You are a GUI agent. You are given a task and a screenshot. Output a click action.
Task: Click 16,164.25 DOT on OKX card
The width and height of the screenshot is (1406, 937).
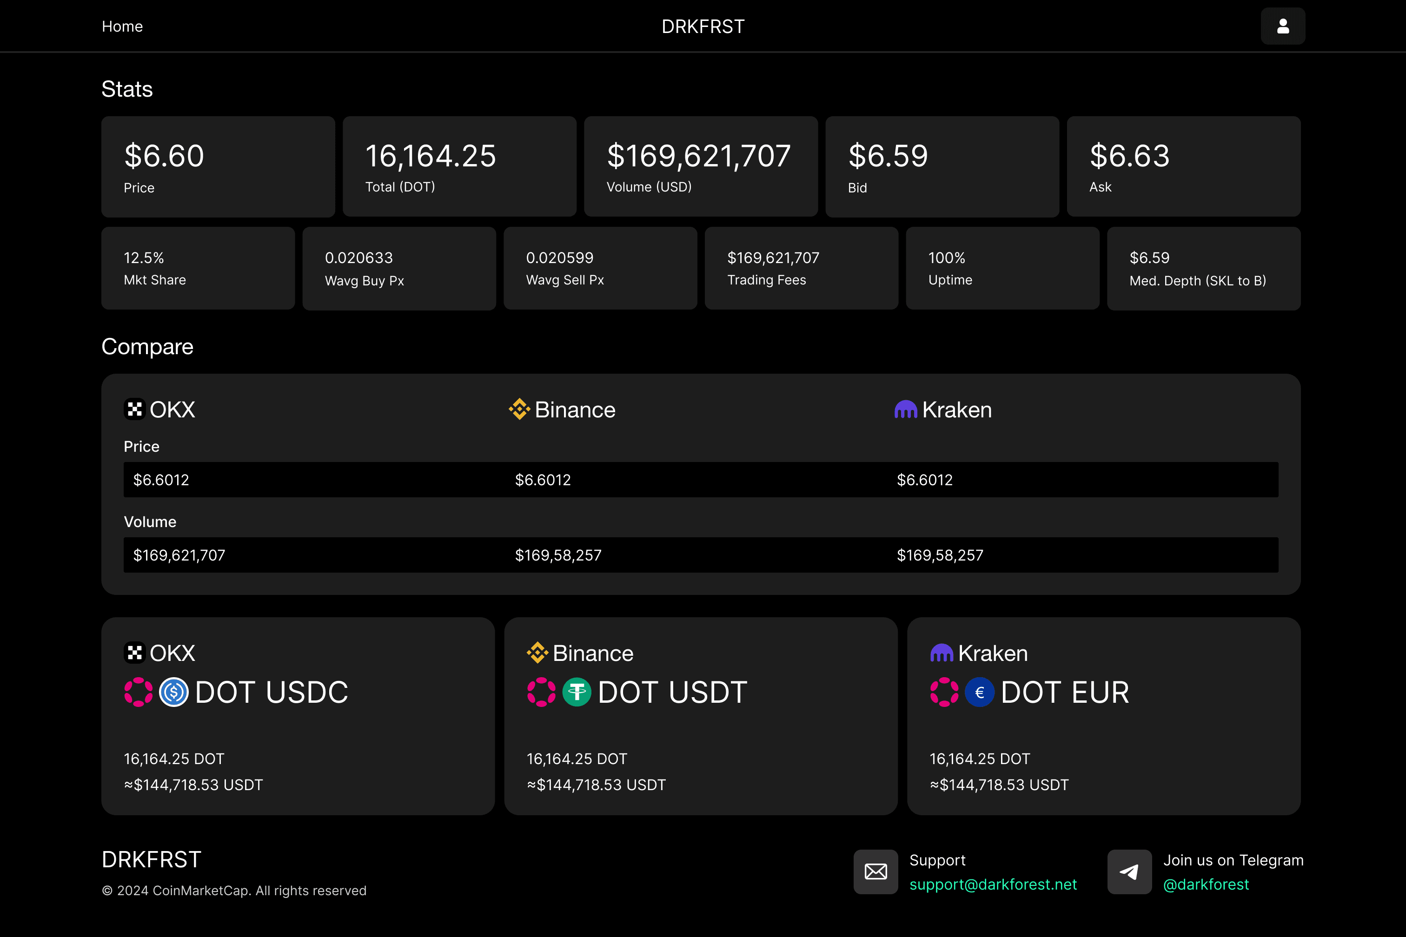[174, 759]
